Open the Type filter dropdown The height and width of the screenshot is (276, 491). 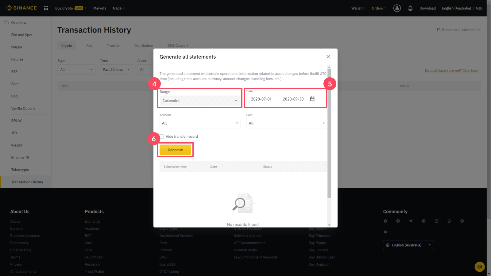coord(77,70)
